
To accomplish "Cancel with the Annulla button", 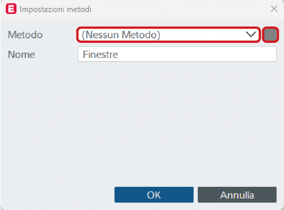I will point(237,195).
